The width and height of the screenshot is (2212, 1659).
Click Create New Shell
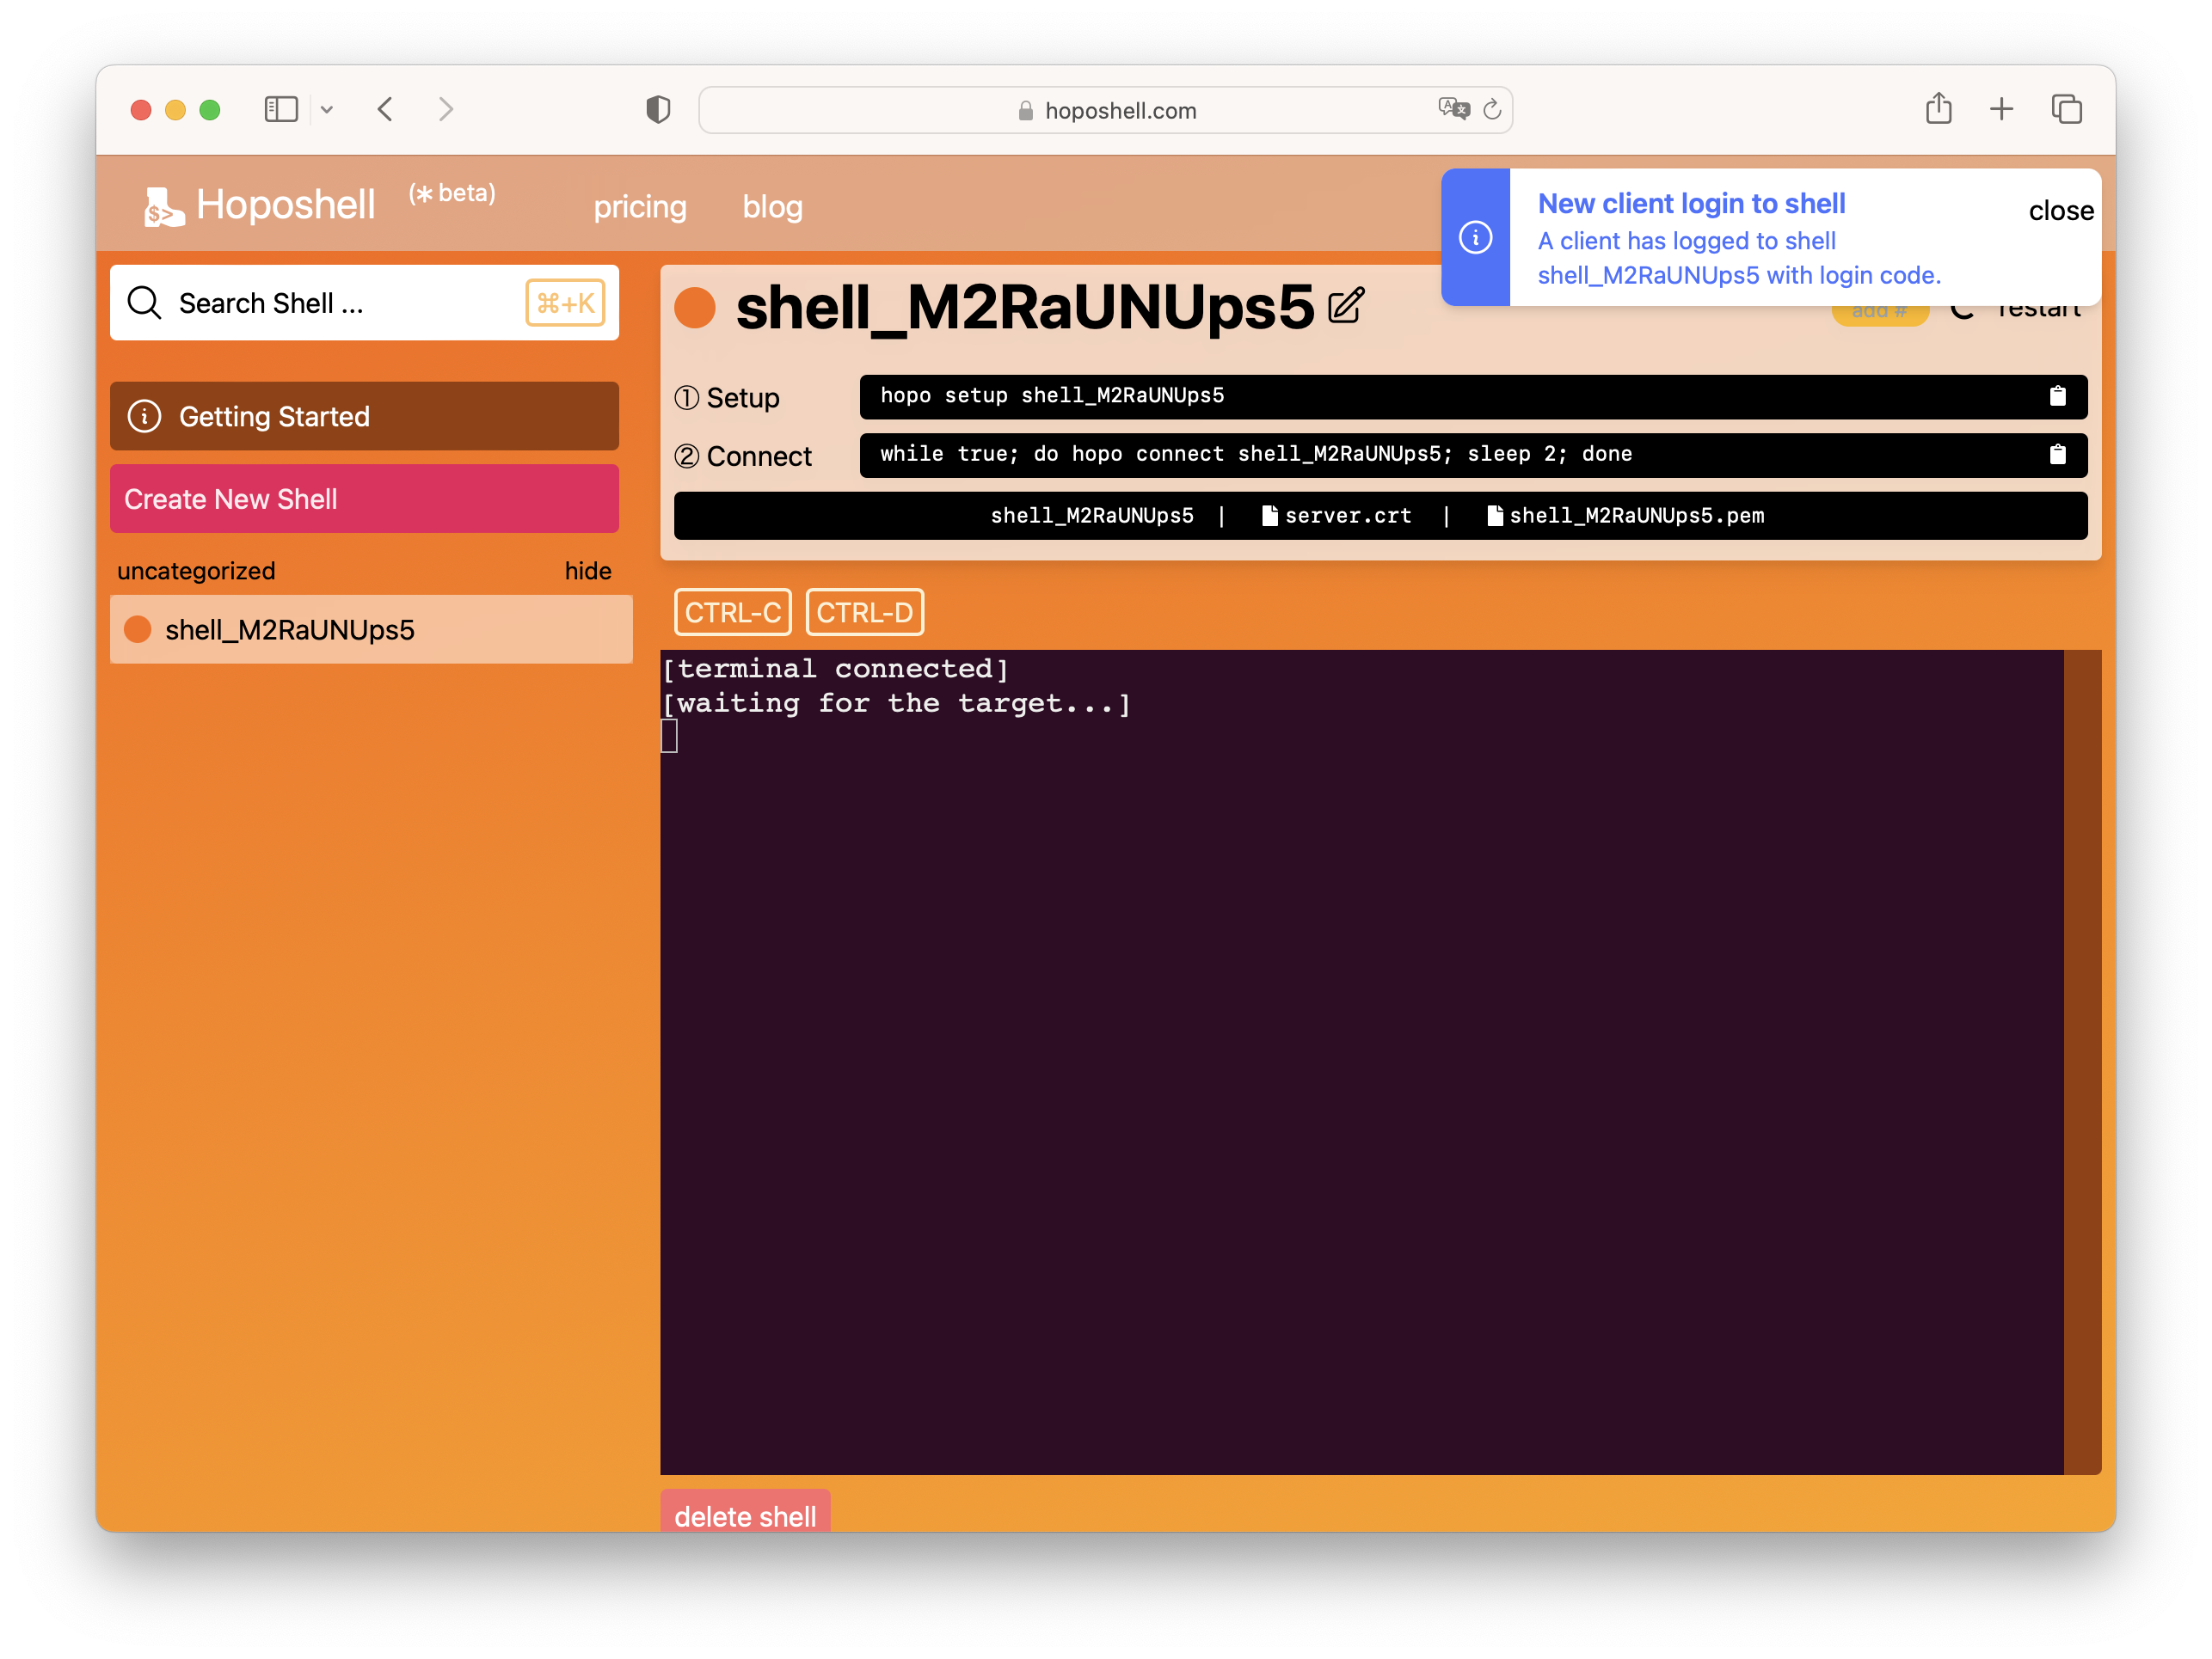click(x=364, y=499)
